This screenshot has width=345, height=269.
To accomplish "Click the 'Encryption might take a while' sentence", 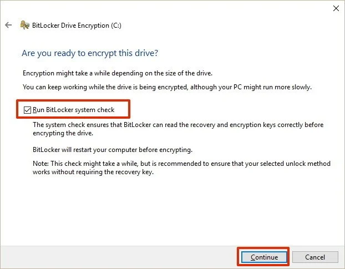I will coord(118,73).
